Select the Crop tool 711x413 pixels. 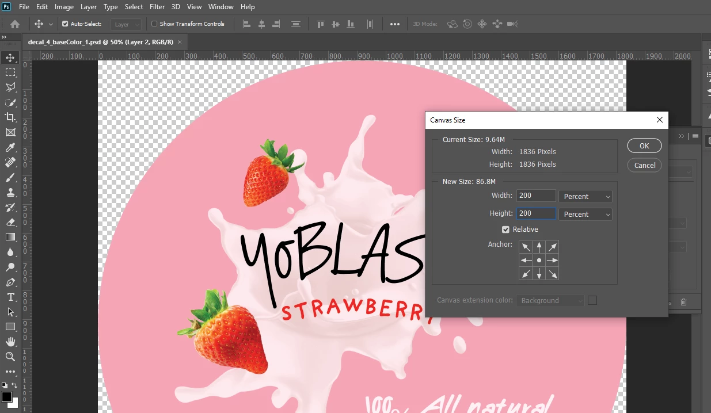(10, 117)
